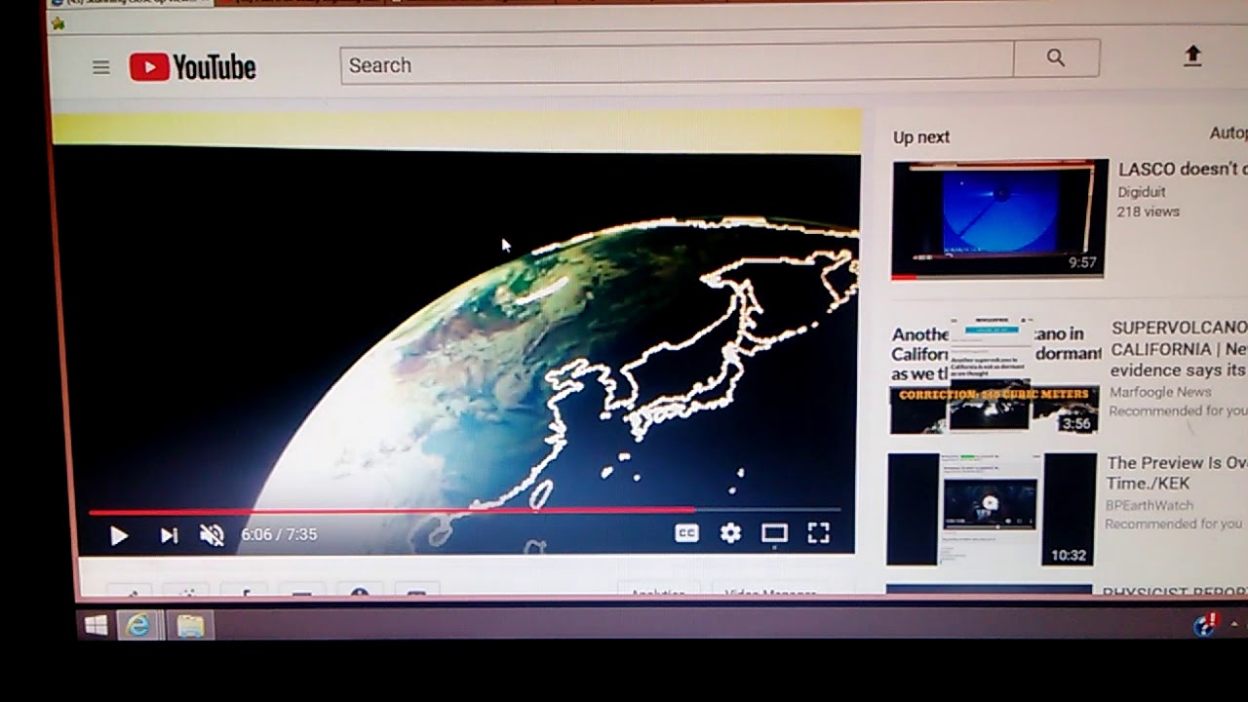Image resolution: width=1248 pixels, height=702 pixels.
Task: Open the YouTube hamburger guide menu
Action: click(101, 67)
